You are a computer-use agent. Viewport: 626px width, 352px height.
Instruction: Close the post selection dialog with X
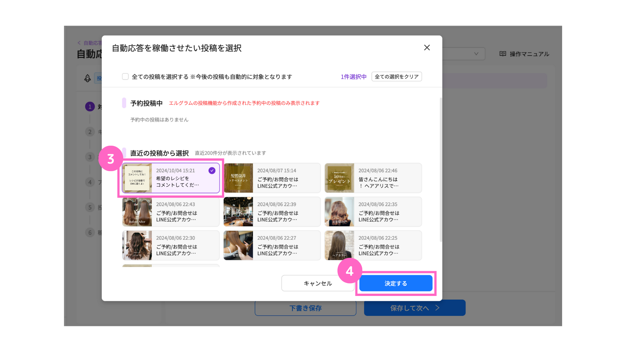427,48
